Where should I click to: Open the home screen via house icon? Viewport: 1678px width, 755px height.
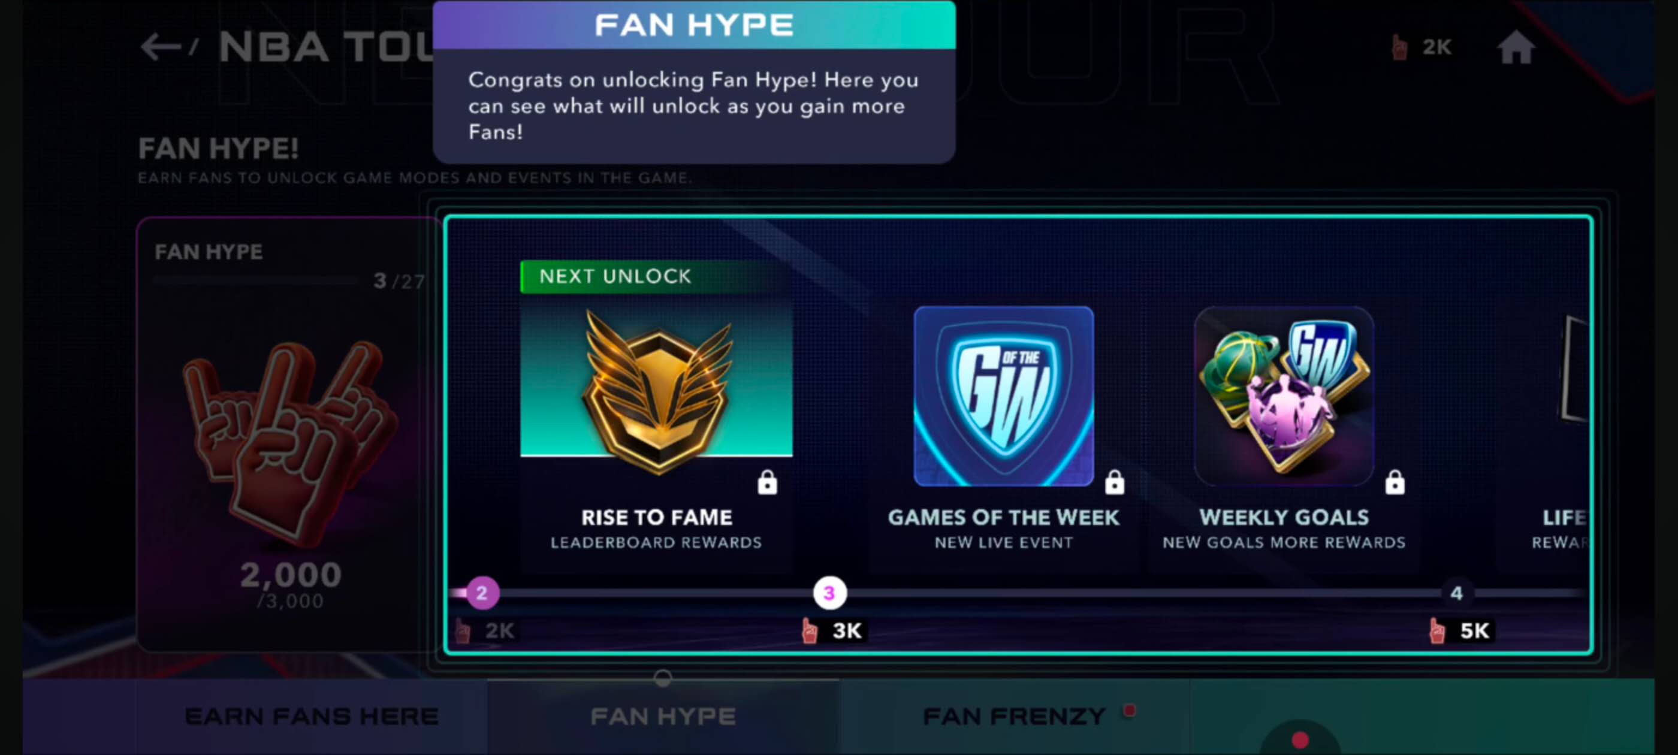tap(1516, 47)
